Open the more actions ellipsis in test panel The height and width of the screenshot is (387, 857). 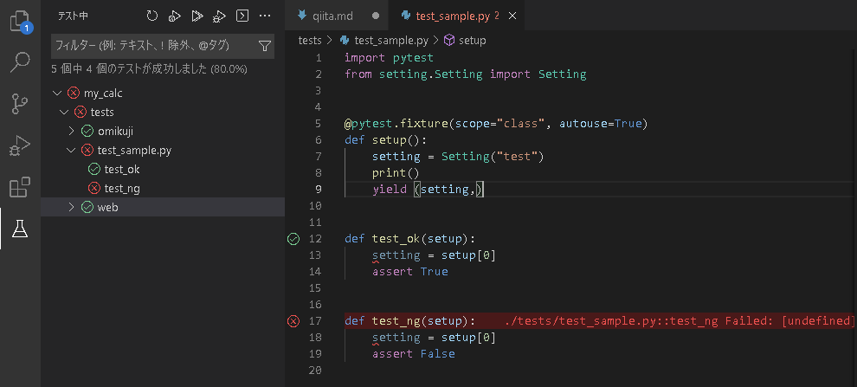pyautogui.click(x=265, y=16)
